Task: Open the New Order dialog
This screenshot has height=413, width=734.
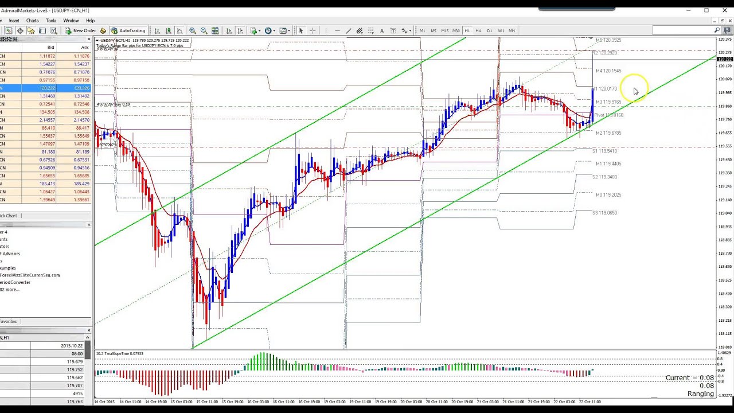Action: click(x=80, y=30)
